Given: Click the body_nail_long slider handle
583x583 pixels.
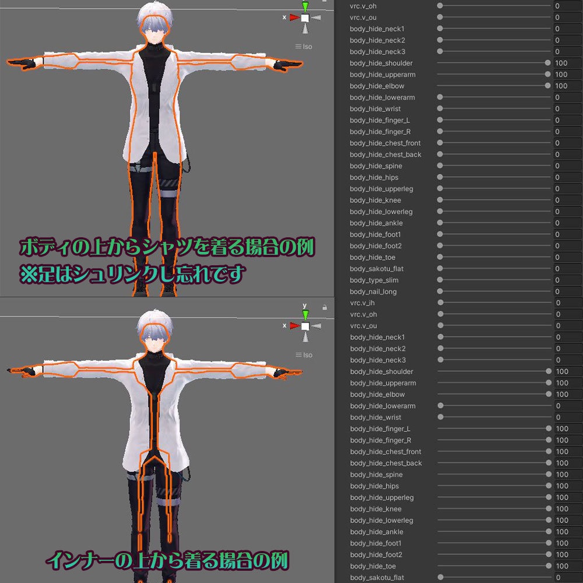Looking at the screenshot, I should point(440,291).
